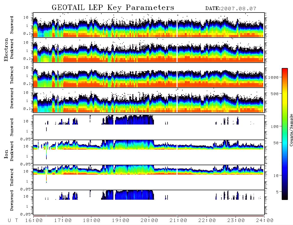
Task: Click the Electron 'Duskward' panel label
Action: (x=12, y=49)
